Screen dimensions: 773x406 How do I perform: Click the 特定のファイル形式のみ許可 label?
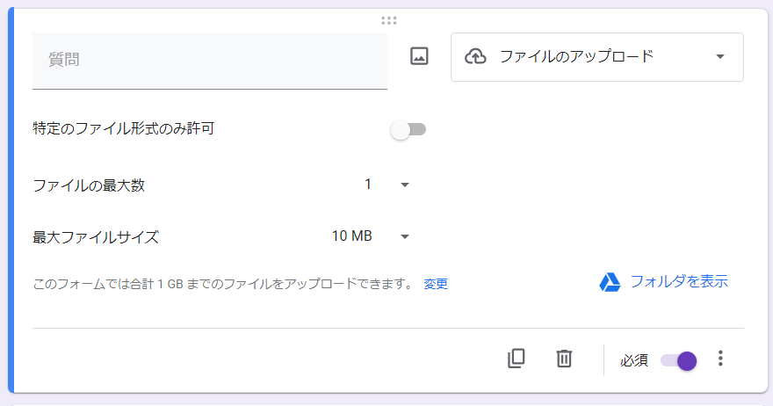pyautogui.click(x=123, y=129)
